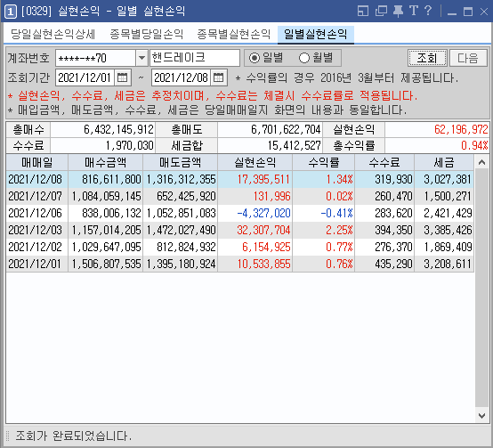Click the pin window icon in title bar
The height and width of the screenshot is (448, 493).
click(x=399, y=11)
